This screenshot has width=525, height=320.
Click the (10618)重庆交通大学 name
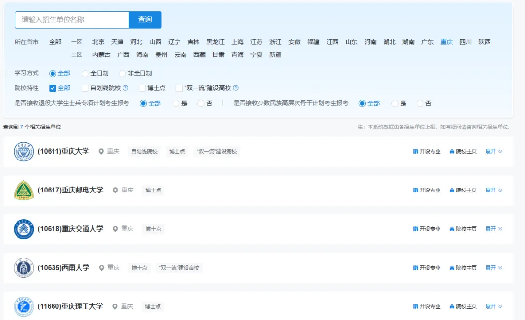(x=70, y=229)
